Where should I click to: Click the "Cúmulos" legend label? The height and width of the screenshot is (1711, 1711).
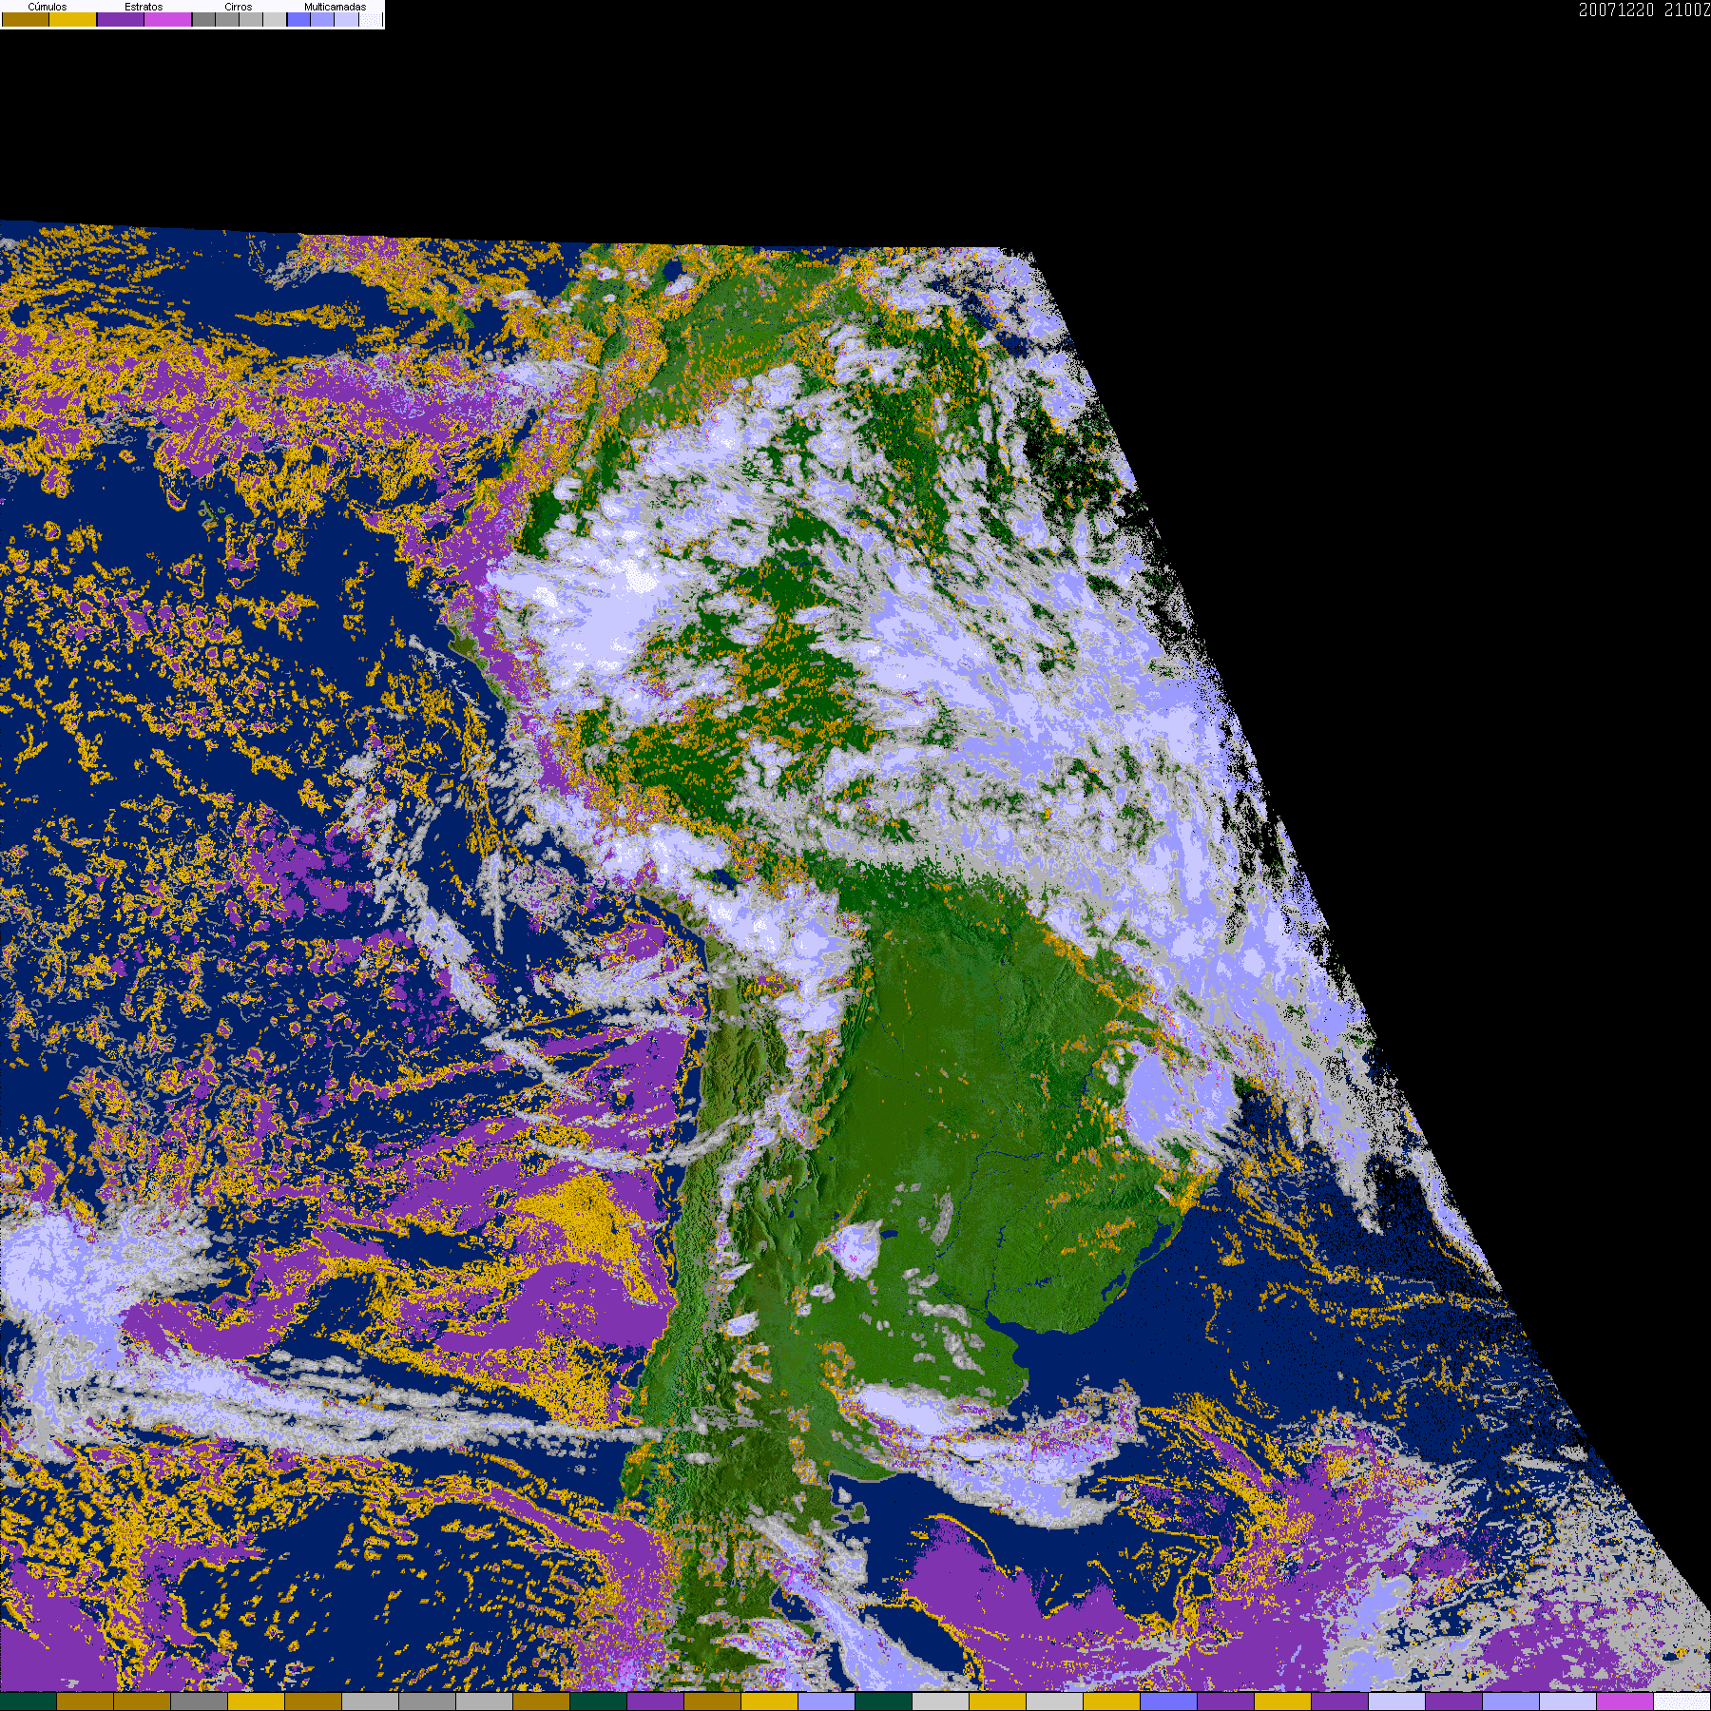(x=48, y=7)
